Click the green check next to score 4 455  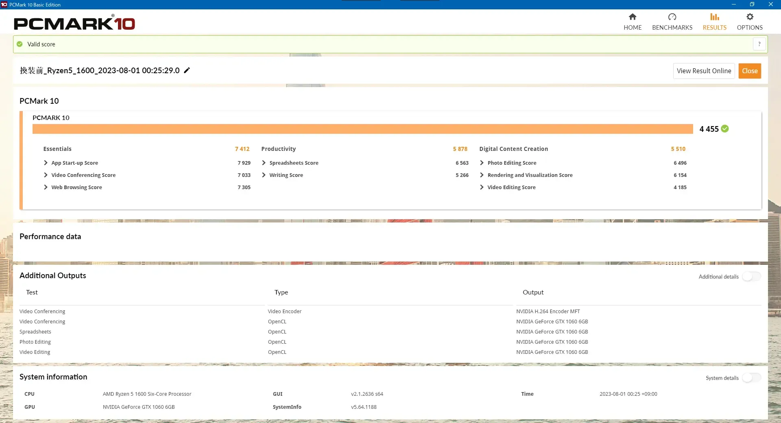tap(725, 129)
